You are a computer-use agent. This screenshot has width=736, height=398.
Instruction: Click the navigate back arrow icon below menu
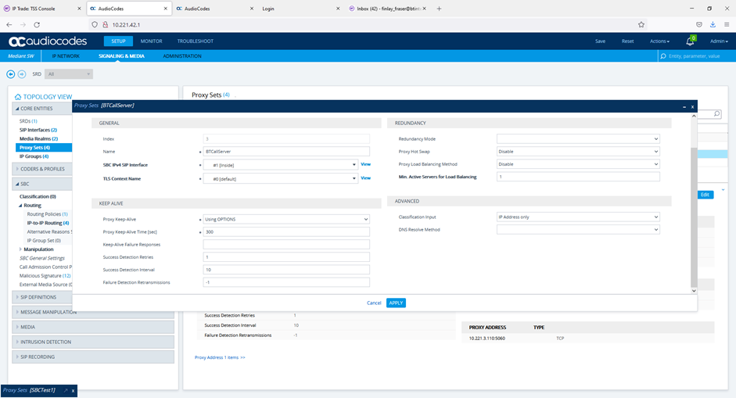[10, 74]
